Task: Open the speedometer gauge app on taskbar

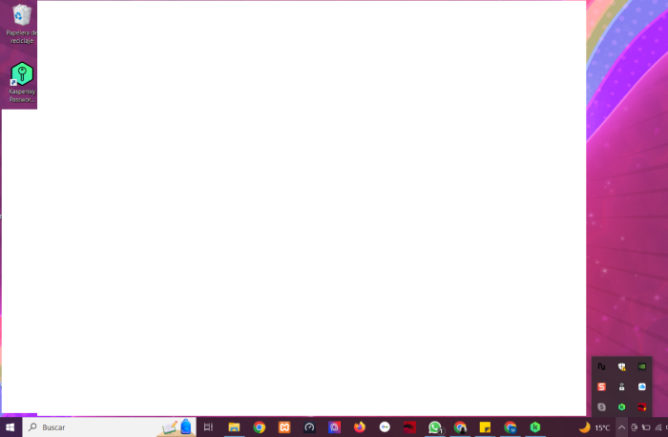Action: [309, 427]
